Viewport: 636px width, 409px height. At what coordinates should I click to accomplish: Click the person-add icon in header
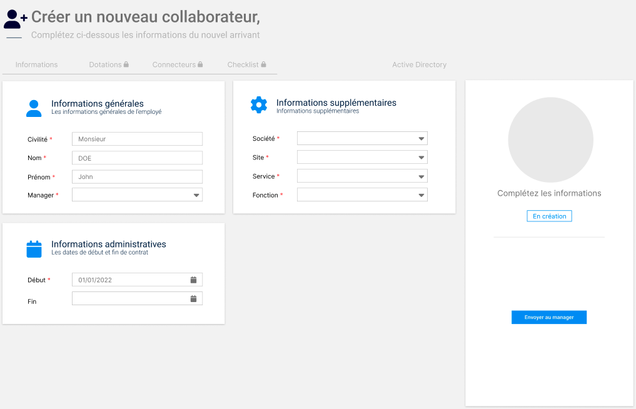[x=13, y=21]
